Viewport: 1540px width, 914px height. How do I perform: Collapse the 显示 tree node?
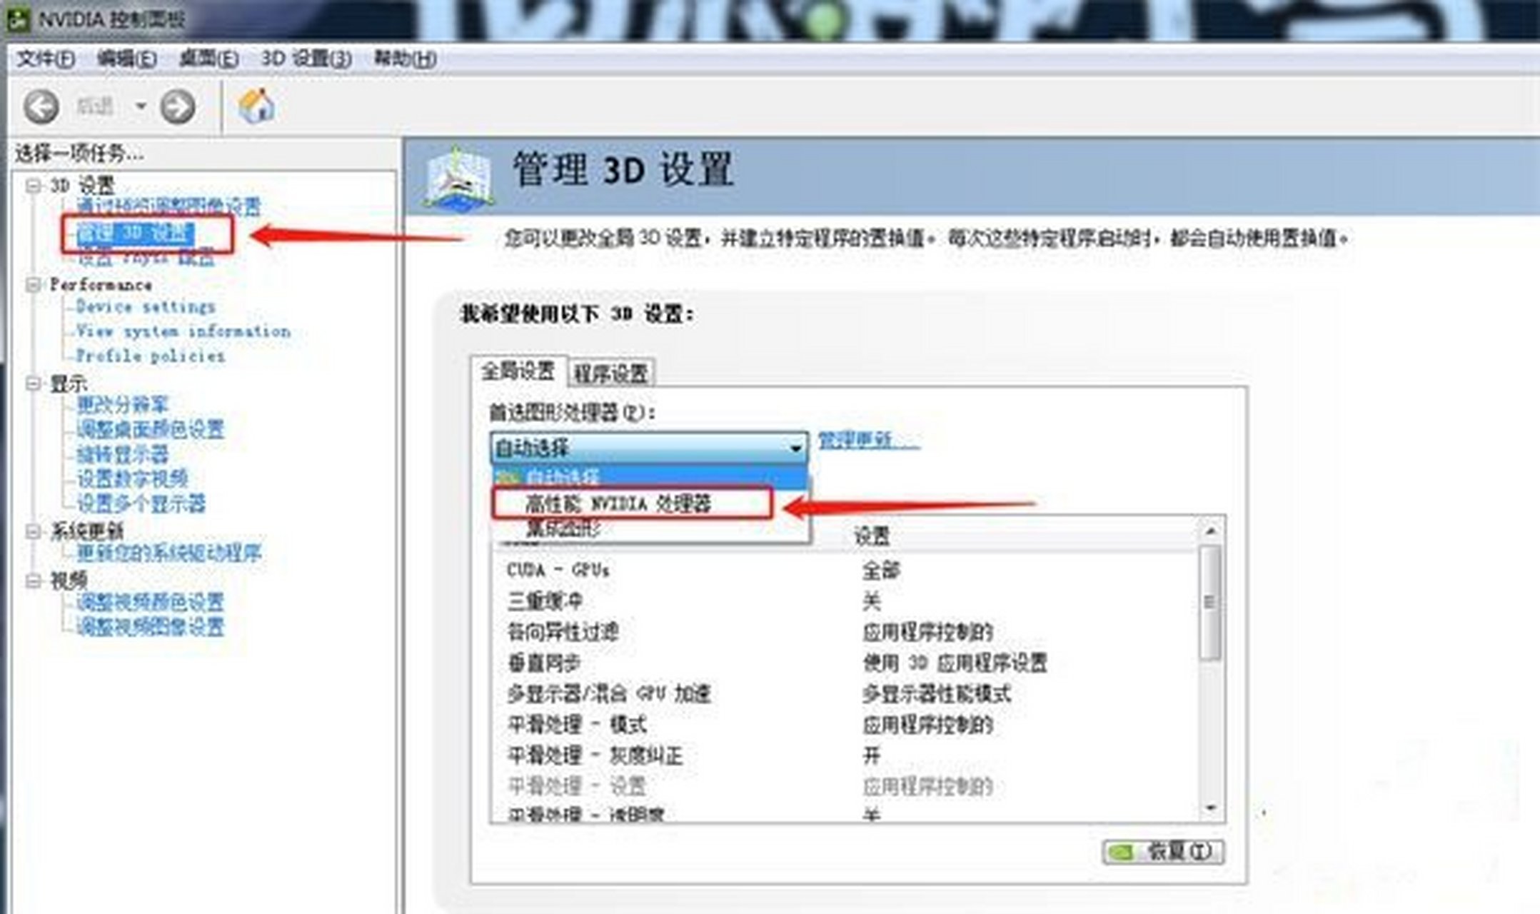pyautogui.click(x=33, y=383)
